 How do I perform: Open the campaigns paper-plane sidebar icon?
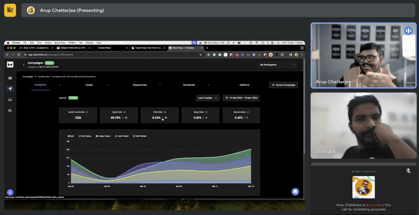[10, 89]
